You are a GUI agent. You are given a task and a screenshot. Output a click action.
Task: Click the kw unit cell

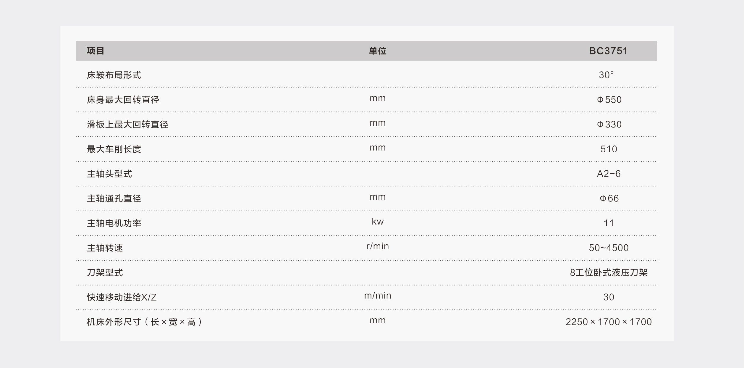[x=378, y=222]
